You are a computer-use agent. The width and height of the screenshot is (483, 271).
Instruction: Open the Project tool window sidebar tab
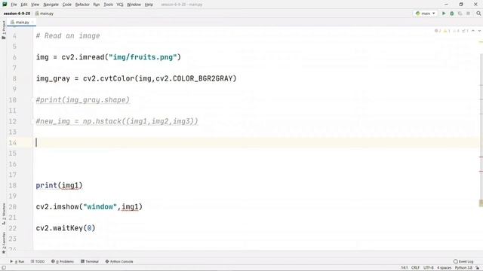click(4, 30)
